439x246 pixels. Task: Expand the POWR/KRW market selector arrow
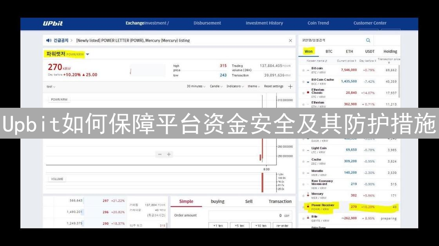[x=88, y=54]
